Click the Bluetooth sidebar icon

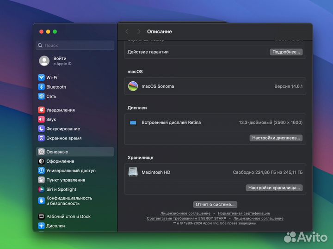[41, 87]
